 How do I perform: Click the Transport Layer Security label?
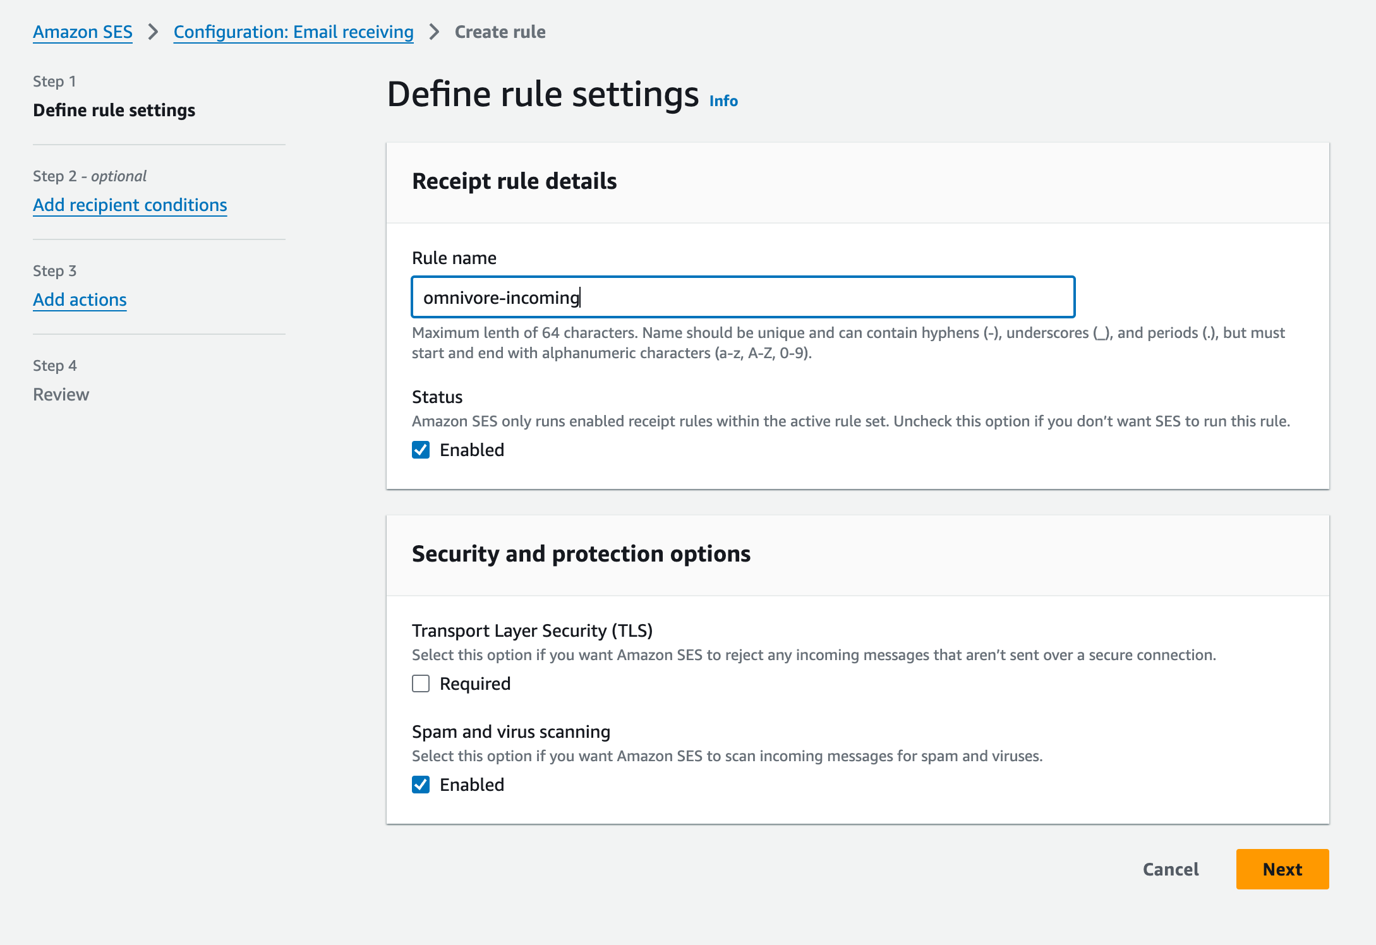tap(533, 630)
